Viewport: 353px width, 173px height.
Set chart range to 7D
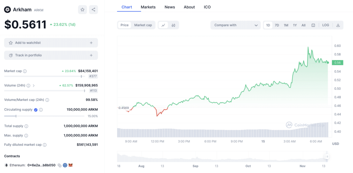coord(277,25)
